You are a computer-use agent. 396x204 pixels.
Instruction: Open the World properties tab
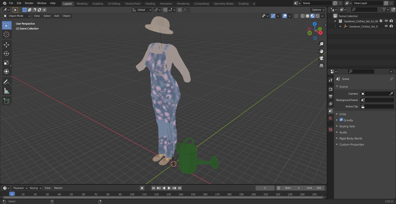(x=330, y=118)
